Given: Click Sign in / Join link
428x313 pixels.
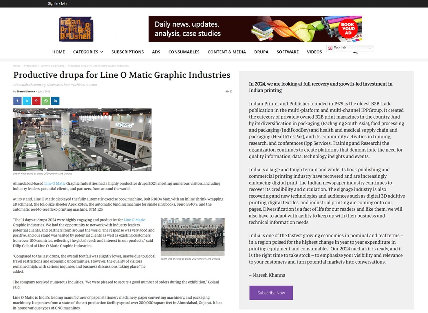Looking at the screenshot, I should [x=57, y=3].
